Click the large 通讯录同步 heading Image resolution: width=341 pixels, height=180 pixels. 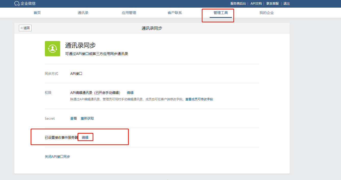80,45
